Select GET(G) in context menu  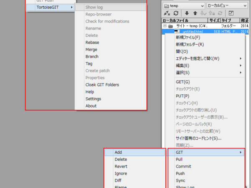tap(183, 82)
